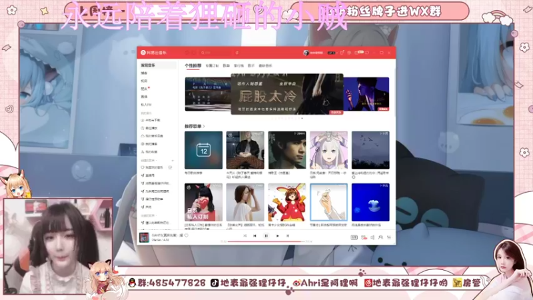Switch to mini mode icon in title bar
Screen dimensions: 533x300
[367, 53]
